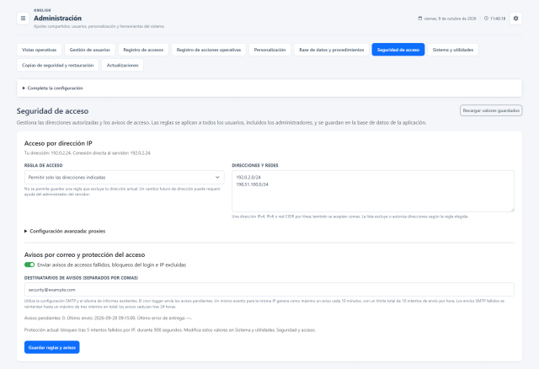Open Copias de seguridad y restauración tab

tap(58, 65)
